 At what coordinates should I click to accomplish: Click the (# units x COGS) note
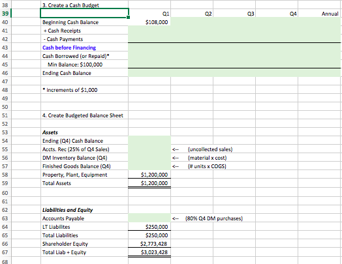point(207,166)
